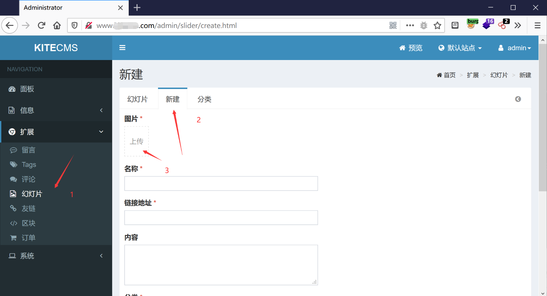This screenshot has width=547, height=296.
Task: Open the 默认站点 site dropdown
Action: (460, 48)
